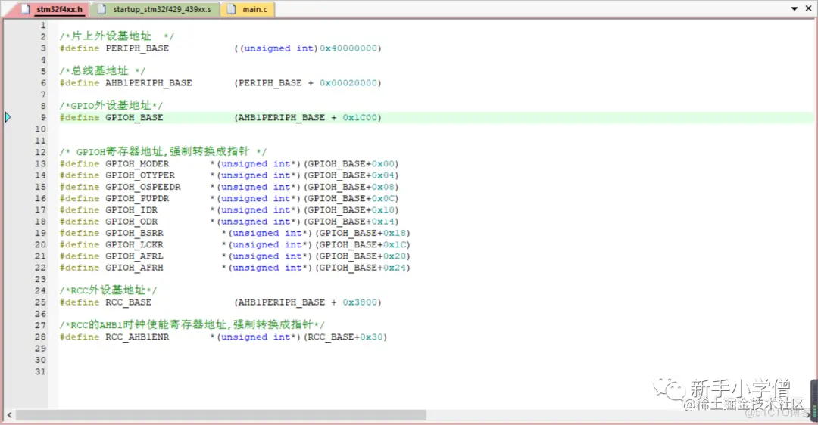Click GPIOH_ODR on line 18
Screen dimensions: 818x425
tap(132, 222)
